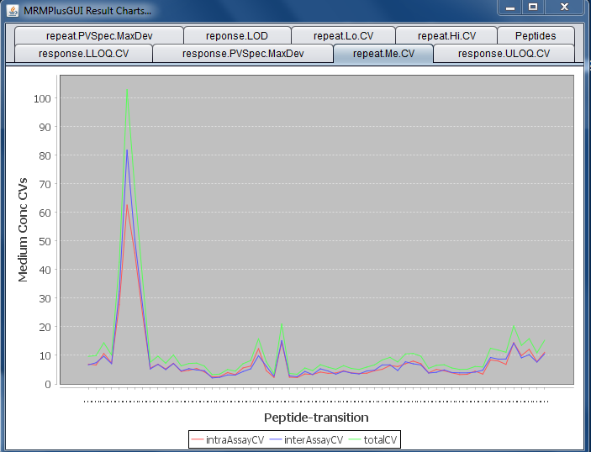Click the intraAssayCV legend entry
The height and width of the screenshot is (452, 591).
tap(228, 440)
